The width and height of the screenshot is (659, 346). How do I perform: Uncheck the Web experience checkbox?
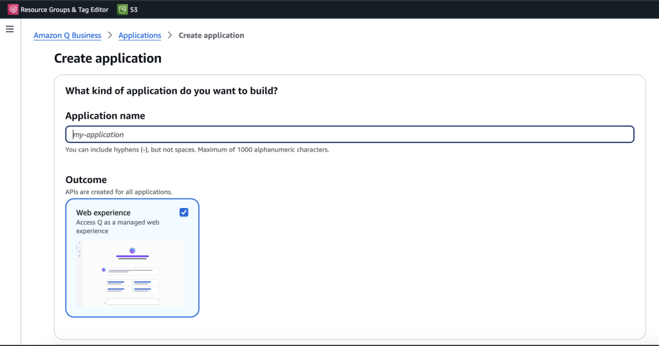pyautogui.click(x=183, y=212)
